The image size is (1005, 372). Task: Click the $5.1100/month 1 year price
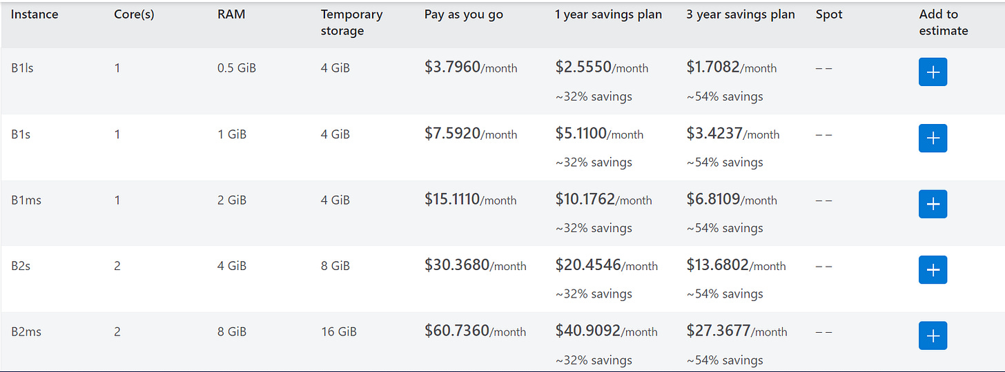599,133
